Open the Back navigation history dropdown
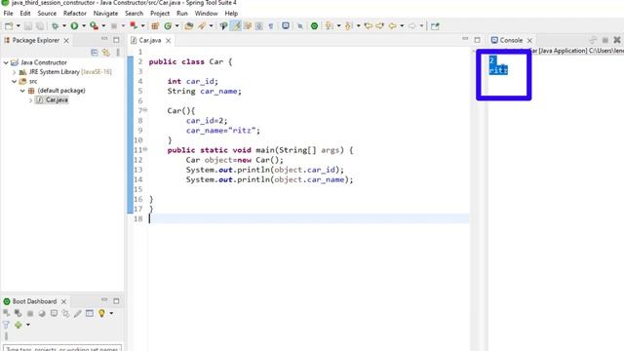The image size is (624, 351). (402, 26)
